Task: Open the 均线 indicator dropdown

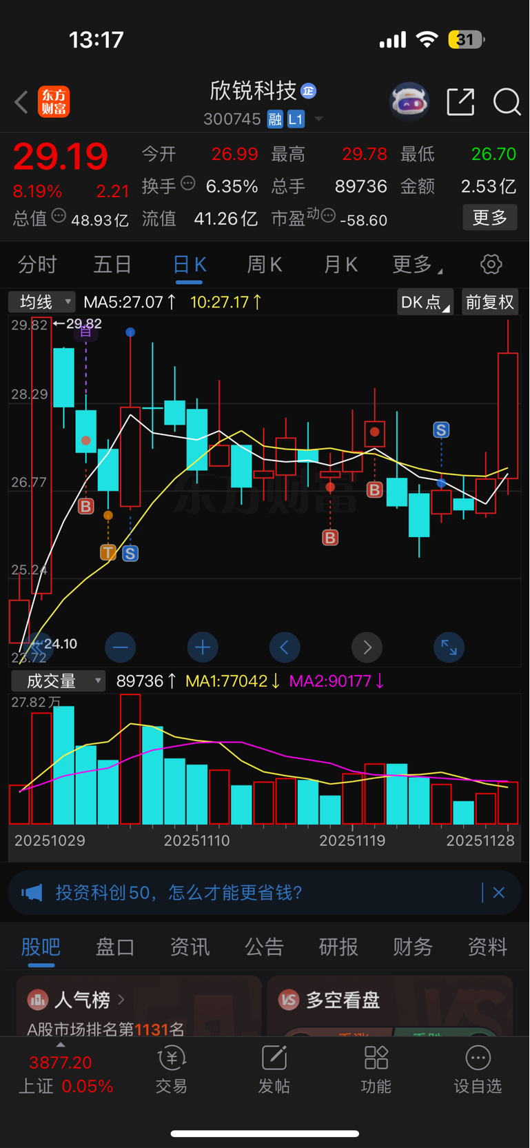Action: [x=41, y=302]
